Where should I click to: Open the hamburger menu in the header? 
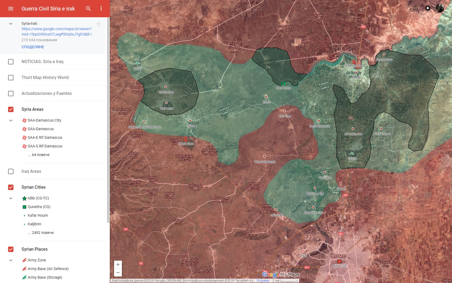point(11,9)
